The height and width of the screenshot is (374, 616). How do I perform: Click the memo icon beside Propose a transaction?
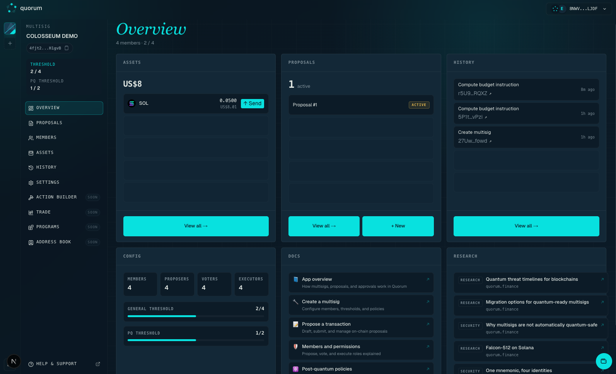click(295, 324)
